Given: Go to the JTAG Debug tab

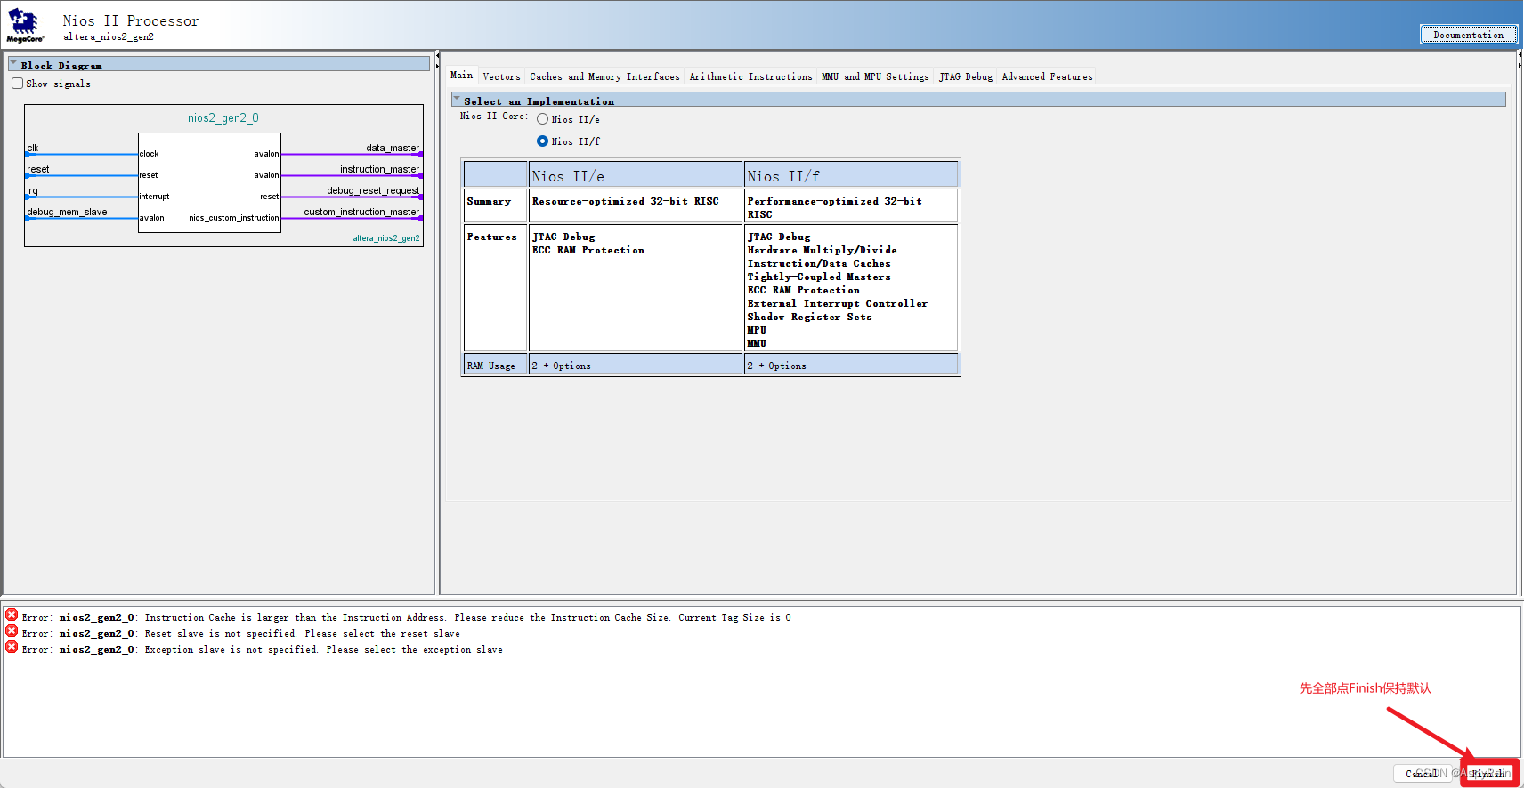Looking at the screenshot, I should [966, 76].
